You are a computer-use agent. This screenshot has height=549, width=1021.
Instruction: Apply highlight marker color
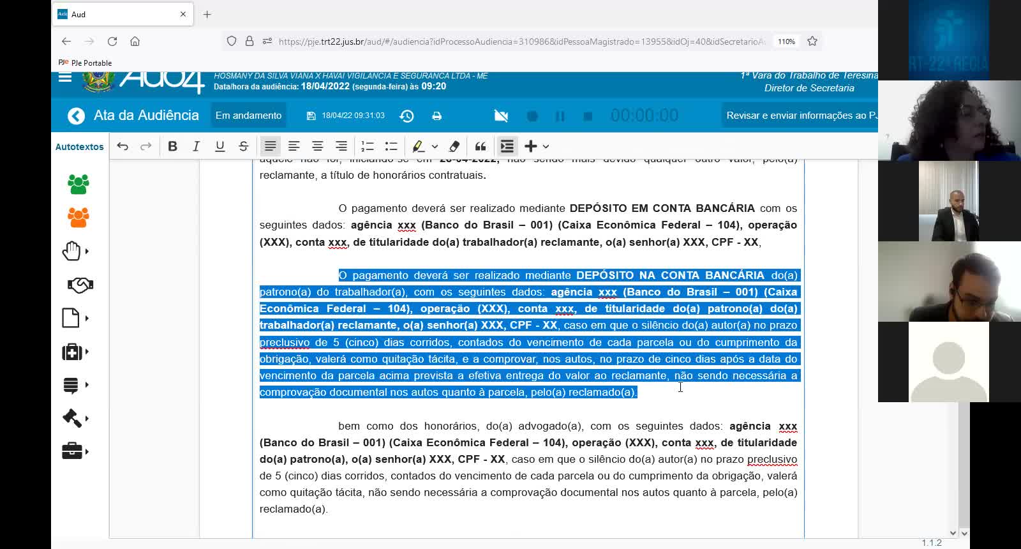point(418,146)
